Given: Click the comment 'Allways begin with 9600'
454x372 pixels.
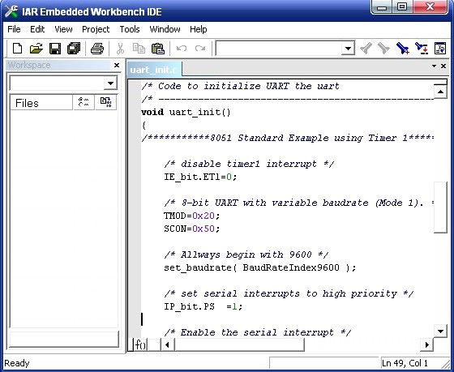Looking at the screenshot, I should pos(246,254).
